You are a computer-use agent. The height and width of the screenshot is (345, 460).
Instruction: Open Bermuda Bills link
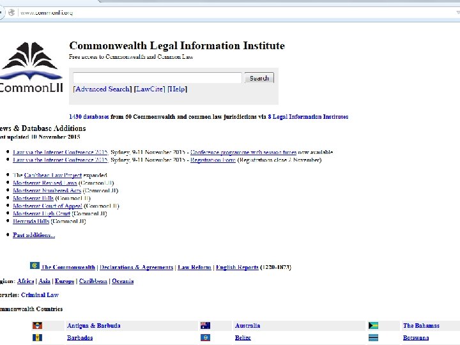31,221
